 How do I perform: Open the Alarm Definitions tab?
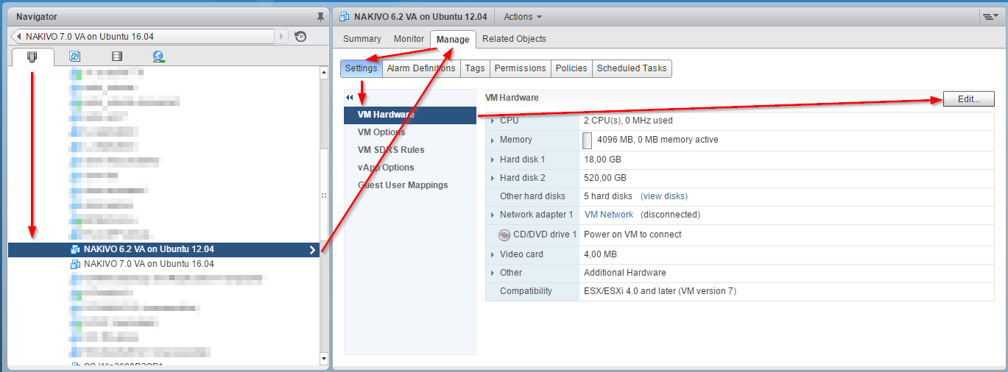click(421, 68)
